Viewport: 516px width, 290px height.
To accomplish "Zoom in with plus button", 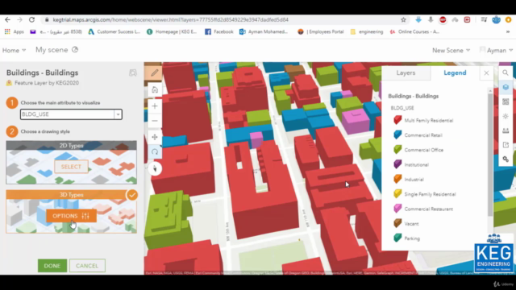I will pyautogui.click(x=155, y=106).
